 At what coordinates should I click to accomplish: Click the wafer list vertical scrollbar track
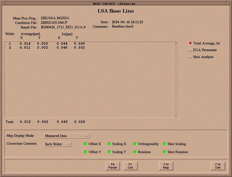[176, 79]
